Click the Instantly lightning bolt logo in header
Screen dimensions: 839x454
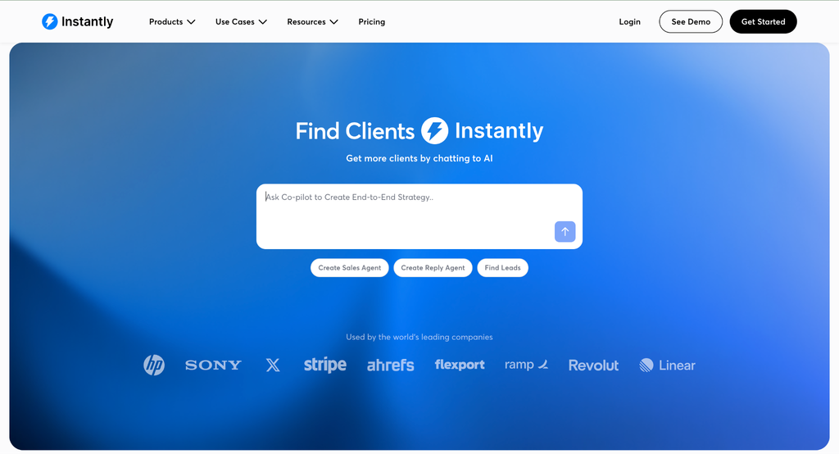pyautogui.click(x=50, y=21)
